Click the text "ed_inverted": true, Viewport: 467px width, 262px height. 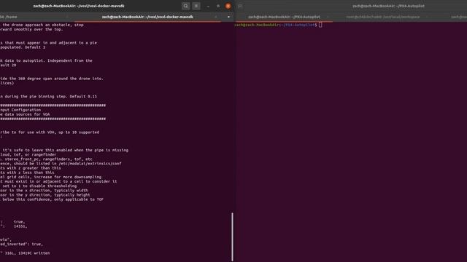(21, 245)
